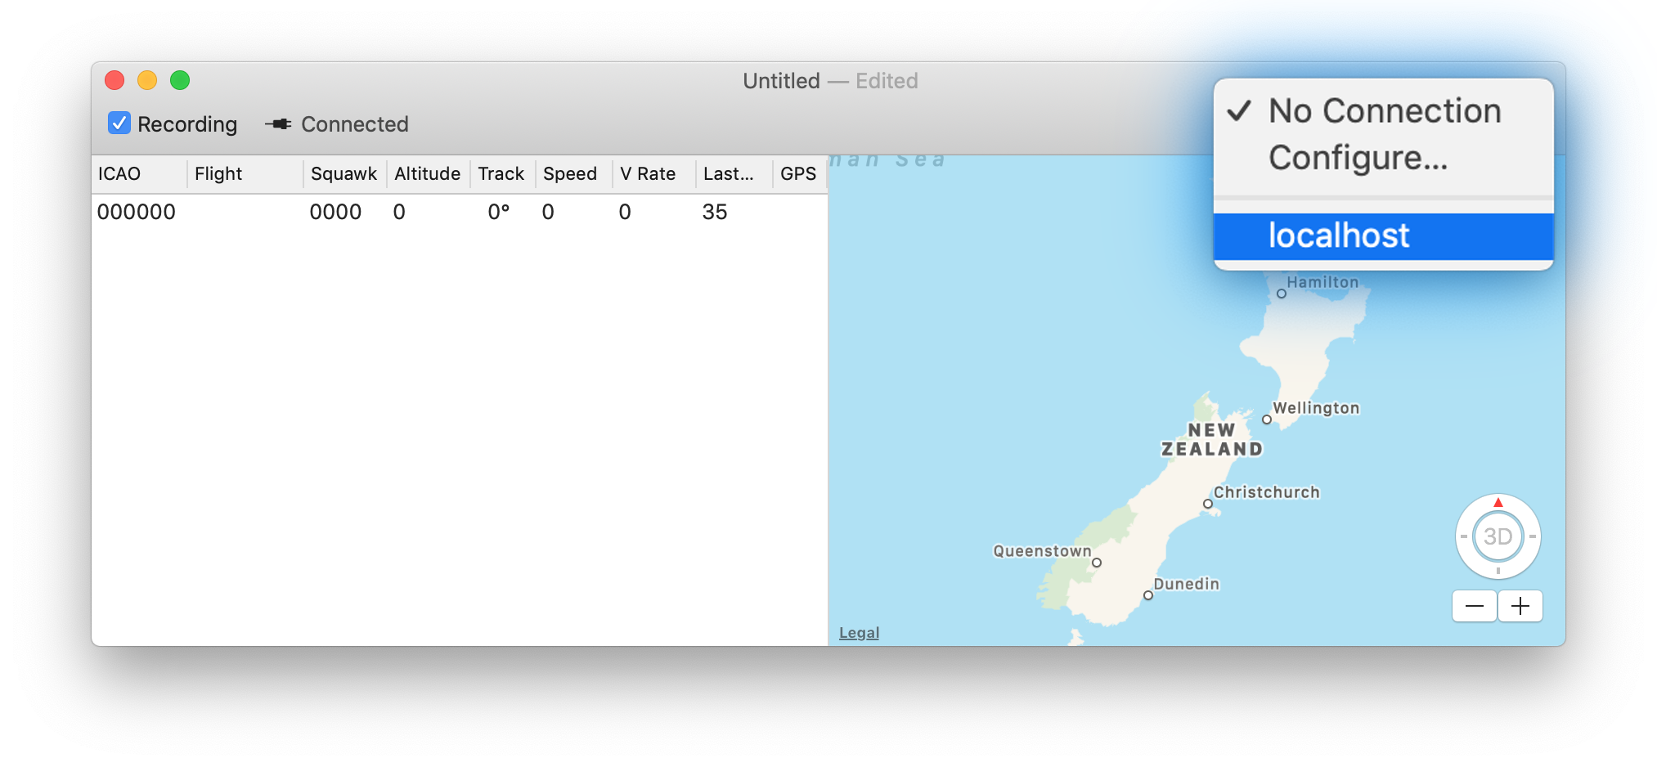Select the No Connection menu option
Viewport: 1657px width, 767px height.
pyautogui.click(x=1384, y=111)
